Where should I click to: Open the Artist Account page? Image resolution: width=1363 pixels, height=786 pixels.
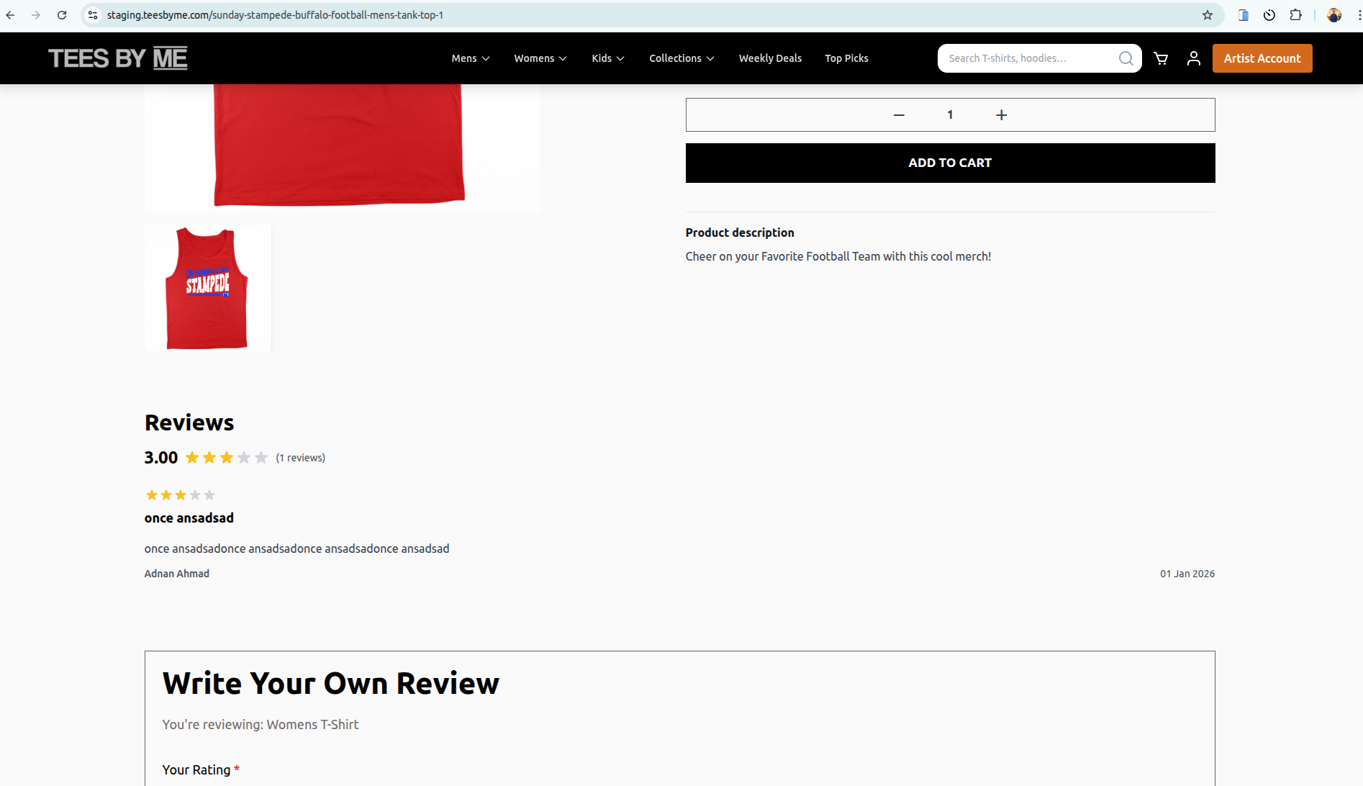coord(1262,58)
